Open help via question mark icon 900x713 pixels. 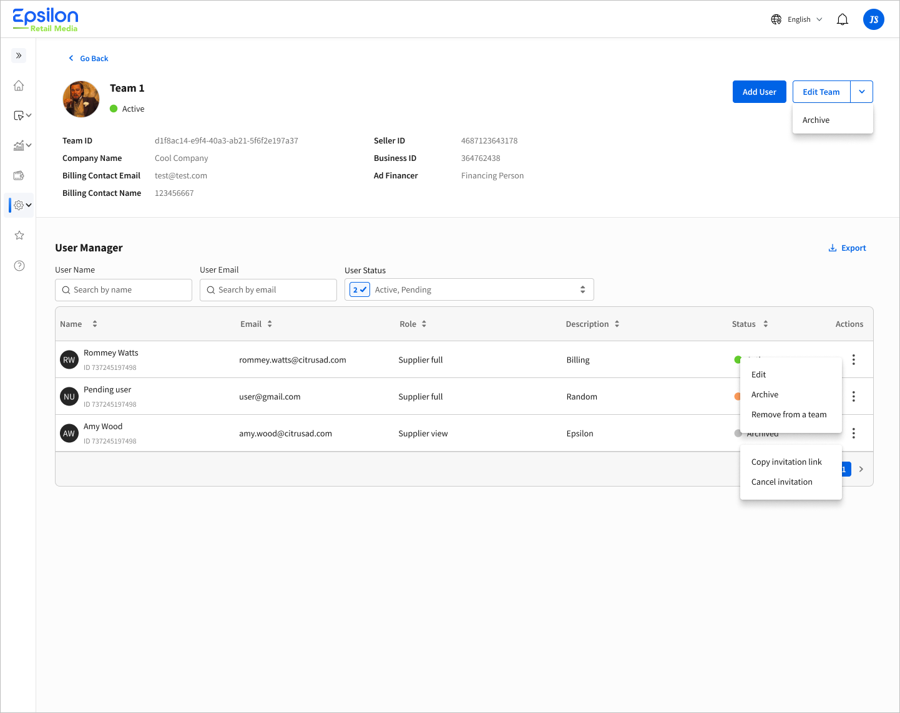click(x=18, y=265)
